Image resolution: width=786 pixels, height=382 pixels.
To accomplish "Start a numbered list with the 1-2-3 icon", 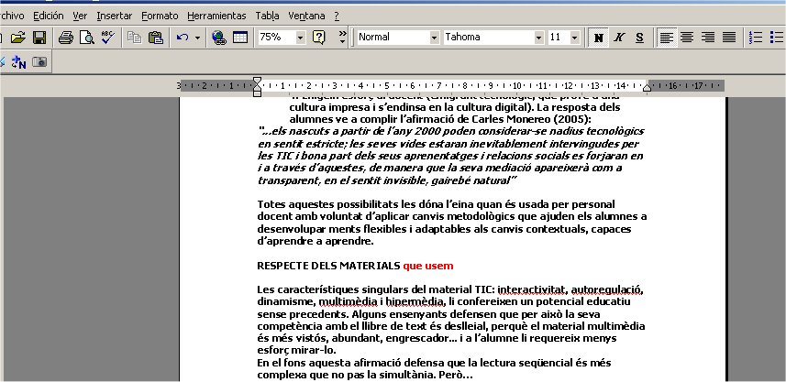I will coord(756,38).
